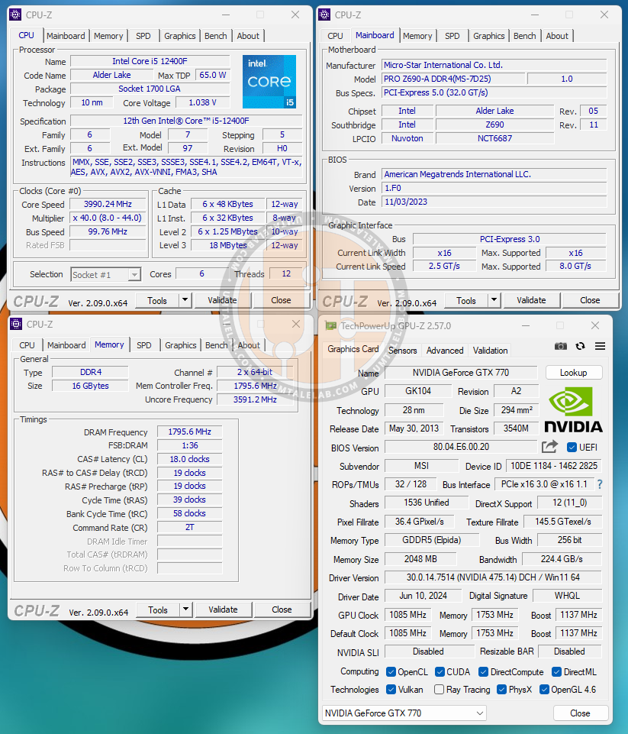Click the Southbridge value "Z690"
Screen dimensions: 628x734
pyautogui.click(x=494, y=124)
